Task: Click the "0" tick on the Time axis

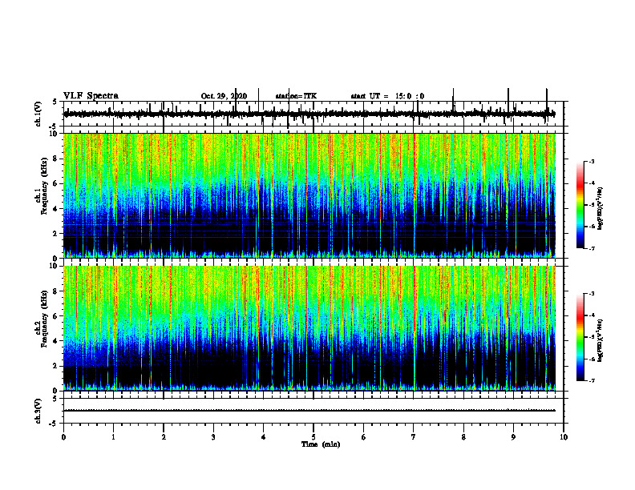Action: coord(63,437)
